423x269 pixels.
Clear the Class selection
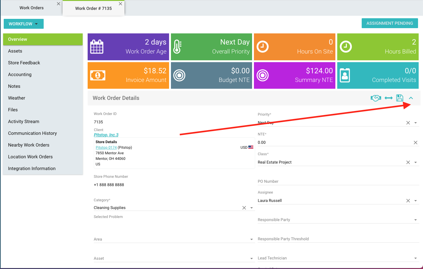click(x=408, y=162)
